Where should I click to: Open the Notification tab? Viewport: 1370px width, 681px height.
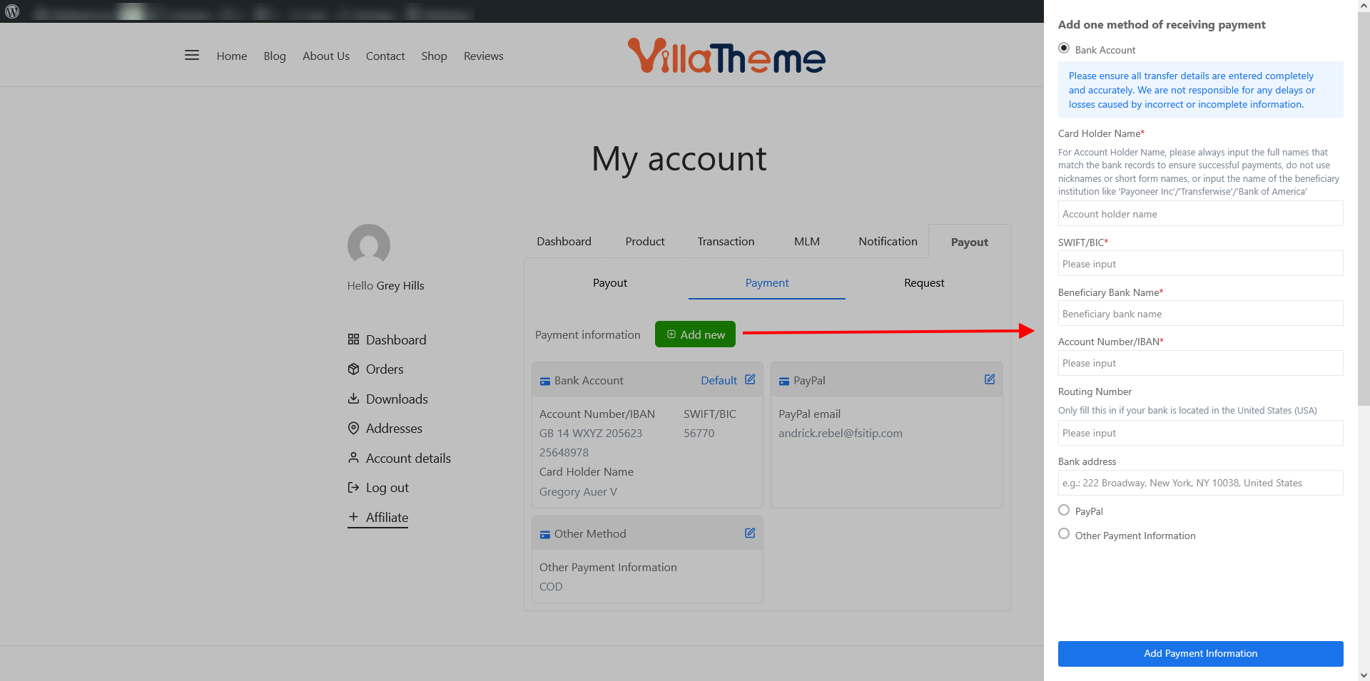coord(888,241)
